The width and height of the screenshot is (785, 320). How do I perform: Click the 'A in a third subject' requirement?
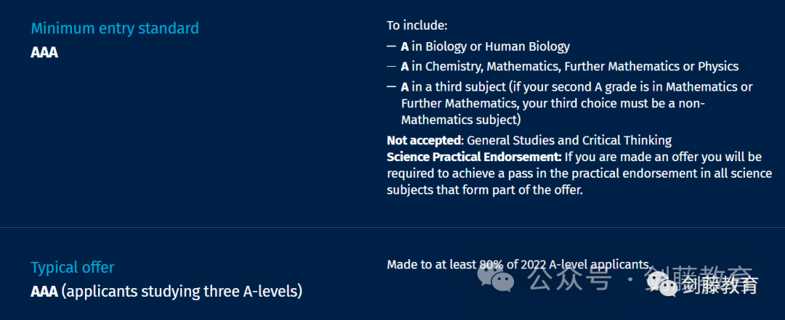tap(576, 104)
